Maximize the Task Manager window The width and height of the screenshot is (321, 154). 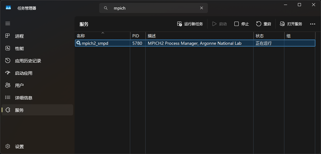tap(299, 5)
